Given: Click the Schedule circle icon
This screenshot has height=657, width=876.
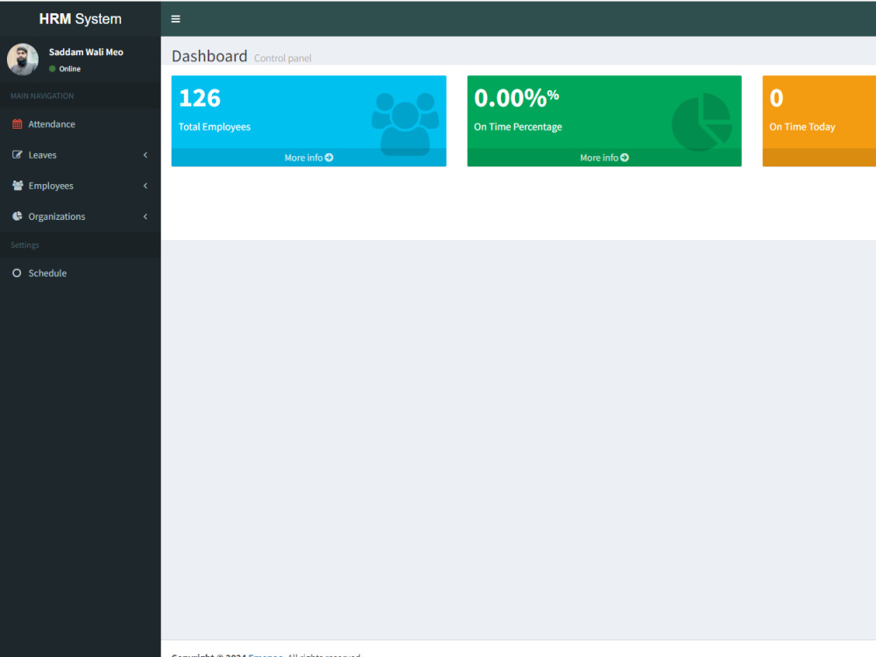Looking at the screenshot, I should [17, 273].
